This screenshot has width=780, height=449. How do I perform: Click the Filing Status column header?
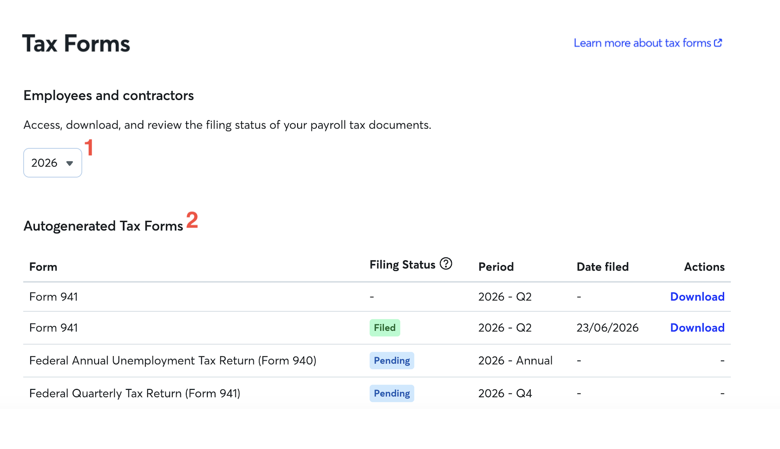[402, 265]
